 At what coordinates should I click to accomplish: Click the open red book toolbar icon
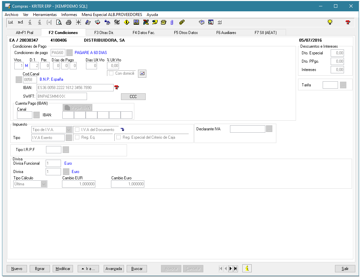click(98, 22)
